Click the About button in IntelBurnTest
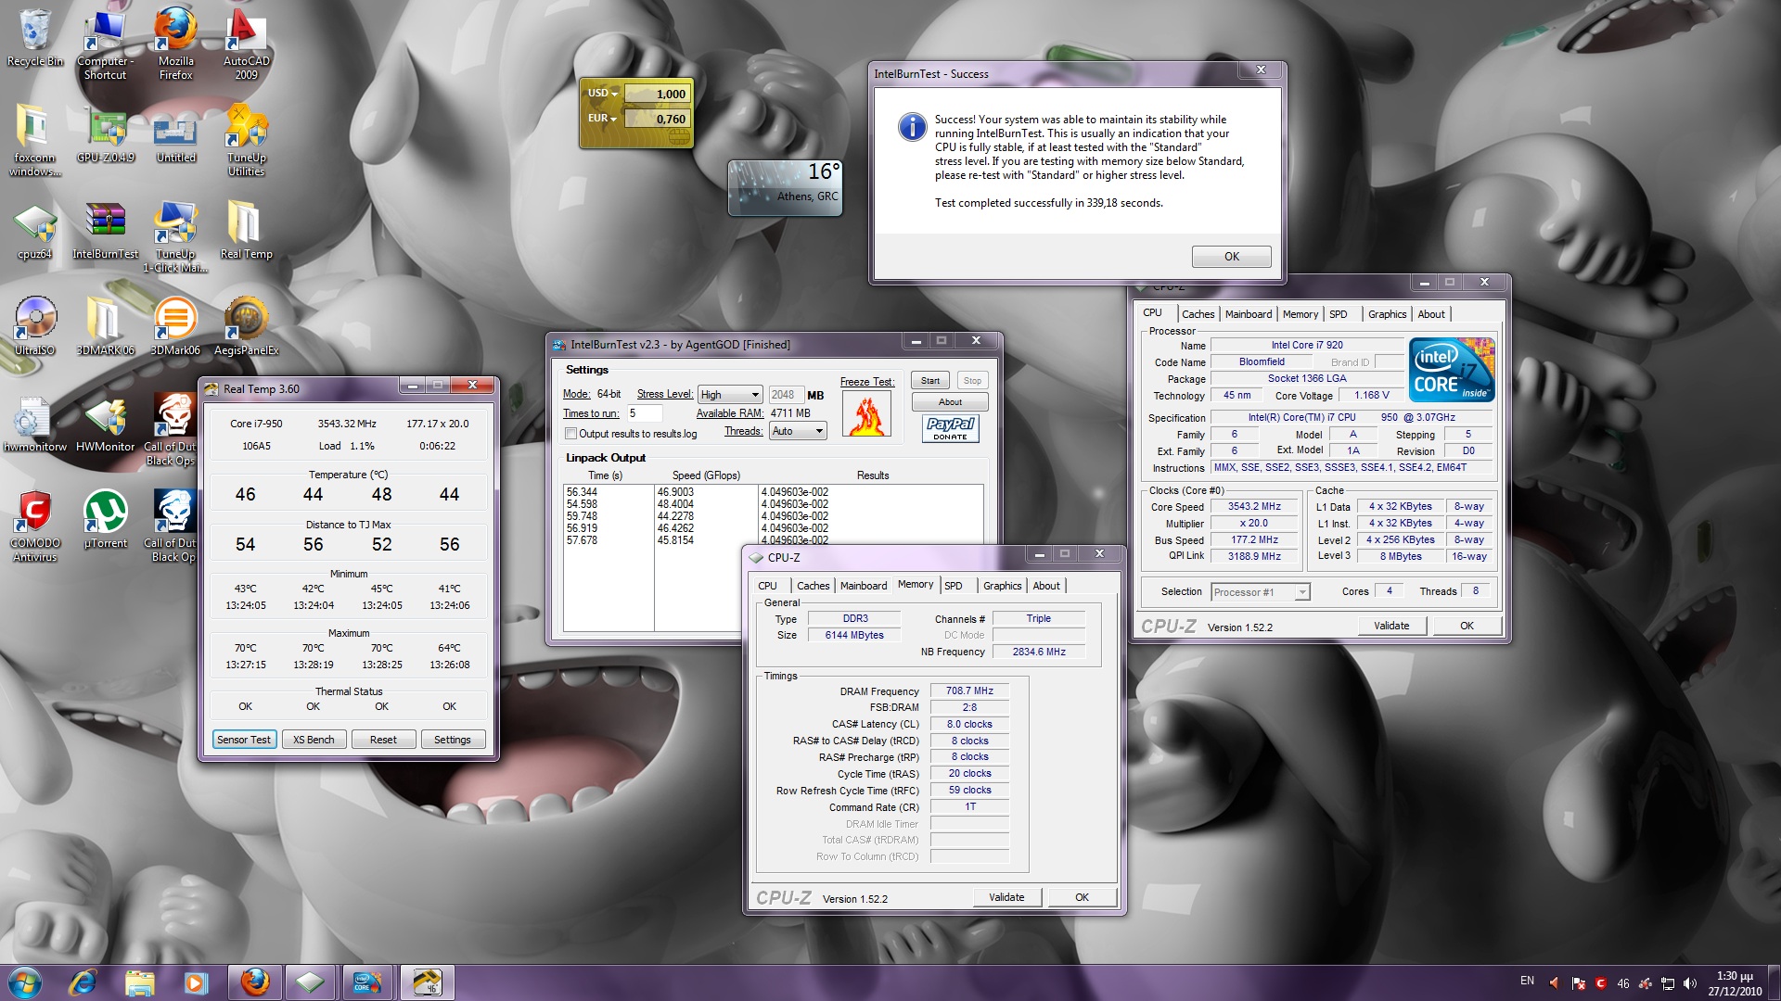This screenshot has width=1781, height=1001. click(x=950, y=402)
